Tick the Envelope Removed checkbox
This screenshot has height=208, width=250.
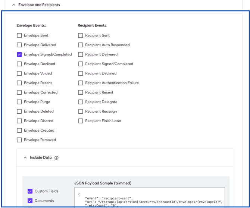click(19, 140)
